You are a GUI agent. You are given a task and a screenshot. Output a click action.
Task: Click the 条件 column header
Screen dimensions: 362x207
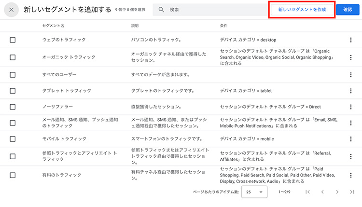point(223,26)
